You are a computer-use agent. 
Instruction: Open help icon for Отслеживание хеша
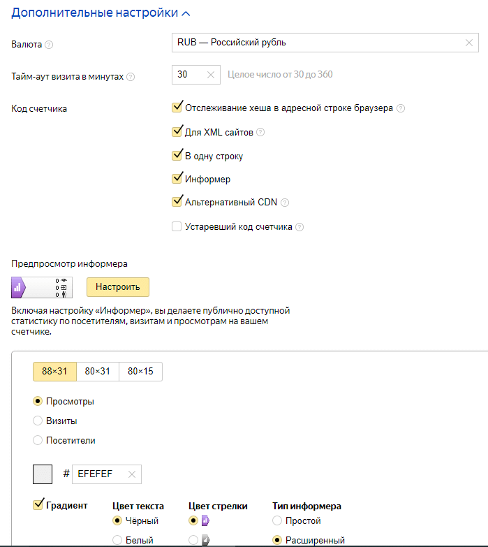pyautogui.click(x=401, y=108)
